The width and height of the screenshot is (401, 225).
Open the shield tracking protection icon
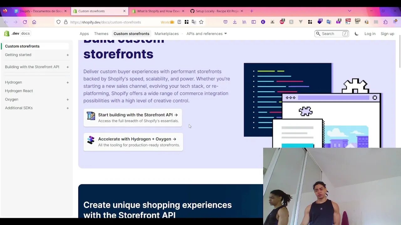click(x=58, y=22)
